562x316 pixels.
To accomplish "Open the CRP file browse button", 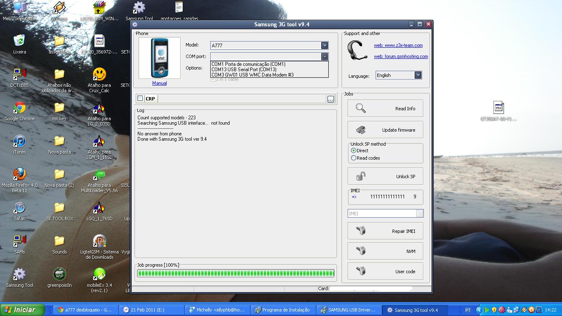I will [331, 99].
